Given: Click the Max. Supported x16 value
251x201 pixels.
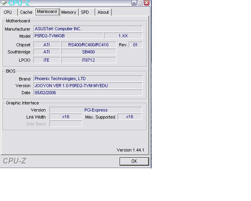Looking at the screenshot, I should pyautogui.click(x=130, y=117).
